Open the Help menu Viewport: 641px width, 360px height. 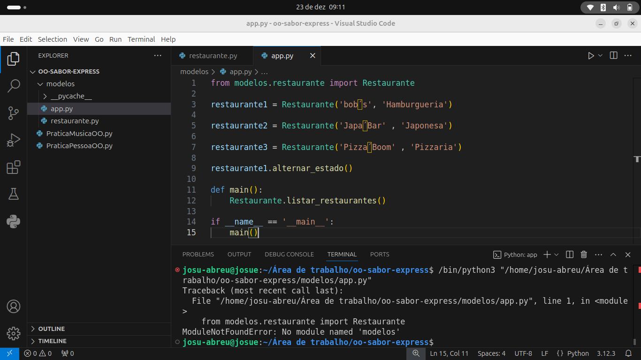click(x=168, y=39)
